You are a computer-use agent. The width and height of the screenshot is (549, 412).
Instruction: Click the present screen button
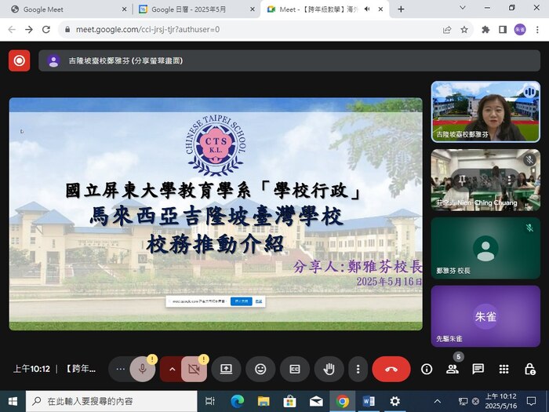[226, 369]
